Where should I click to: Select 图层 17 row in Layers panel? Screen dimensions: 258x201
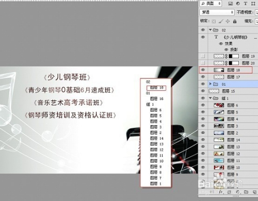tap(228, 77)
